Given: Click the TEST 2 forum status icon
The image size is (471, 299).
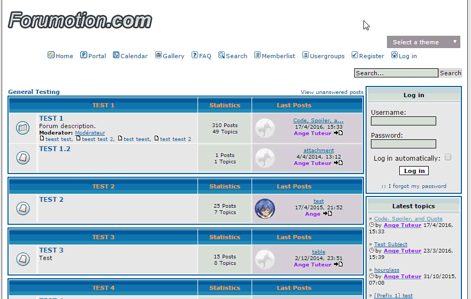Looking at the screenshot, I should pos(23,208).
